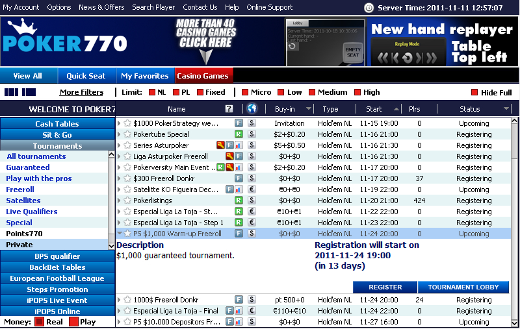Select the Freeroll tournaments link
This screenshot has width=520, height=329.
(x=20, y=189)
